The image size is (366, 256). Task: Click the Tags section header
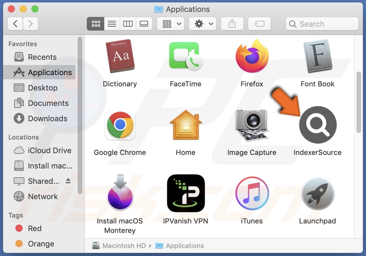point(16,215)
